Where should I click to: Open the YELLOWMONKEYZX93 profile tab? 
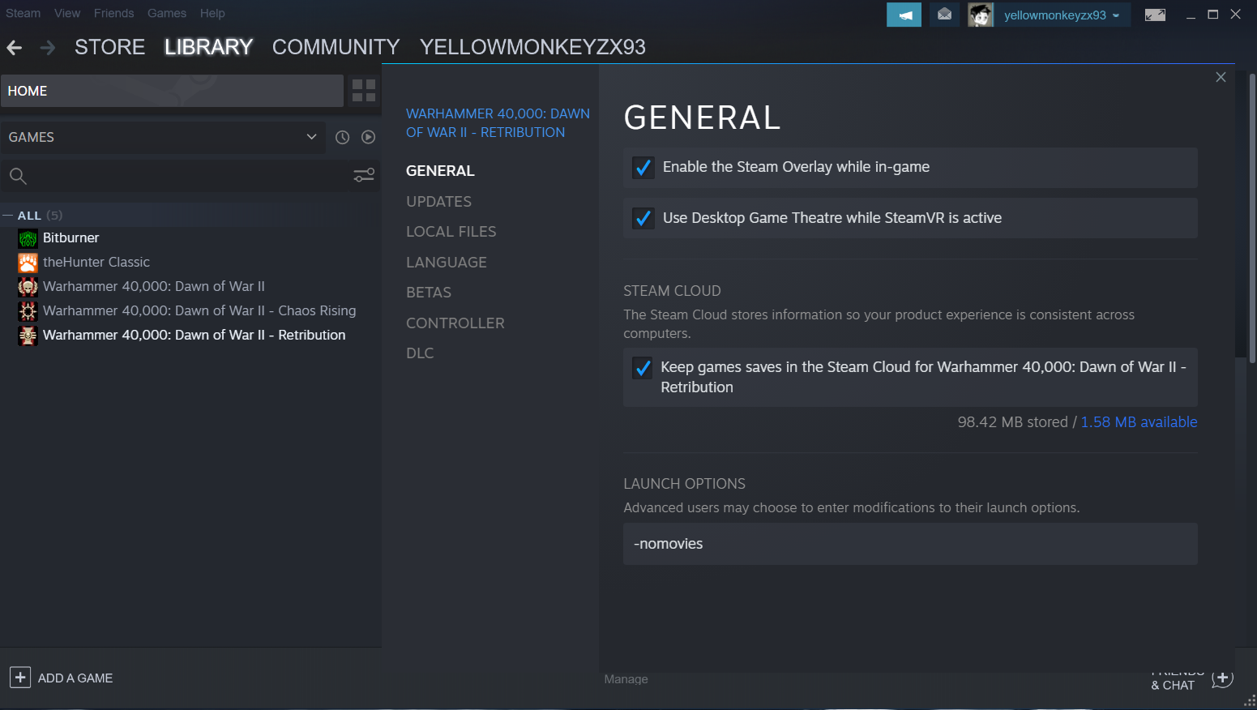532,47
